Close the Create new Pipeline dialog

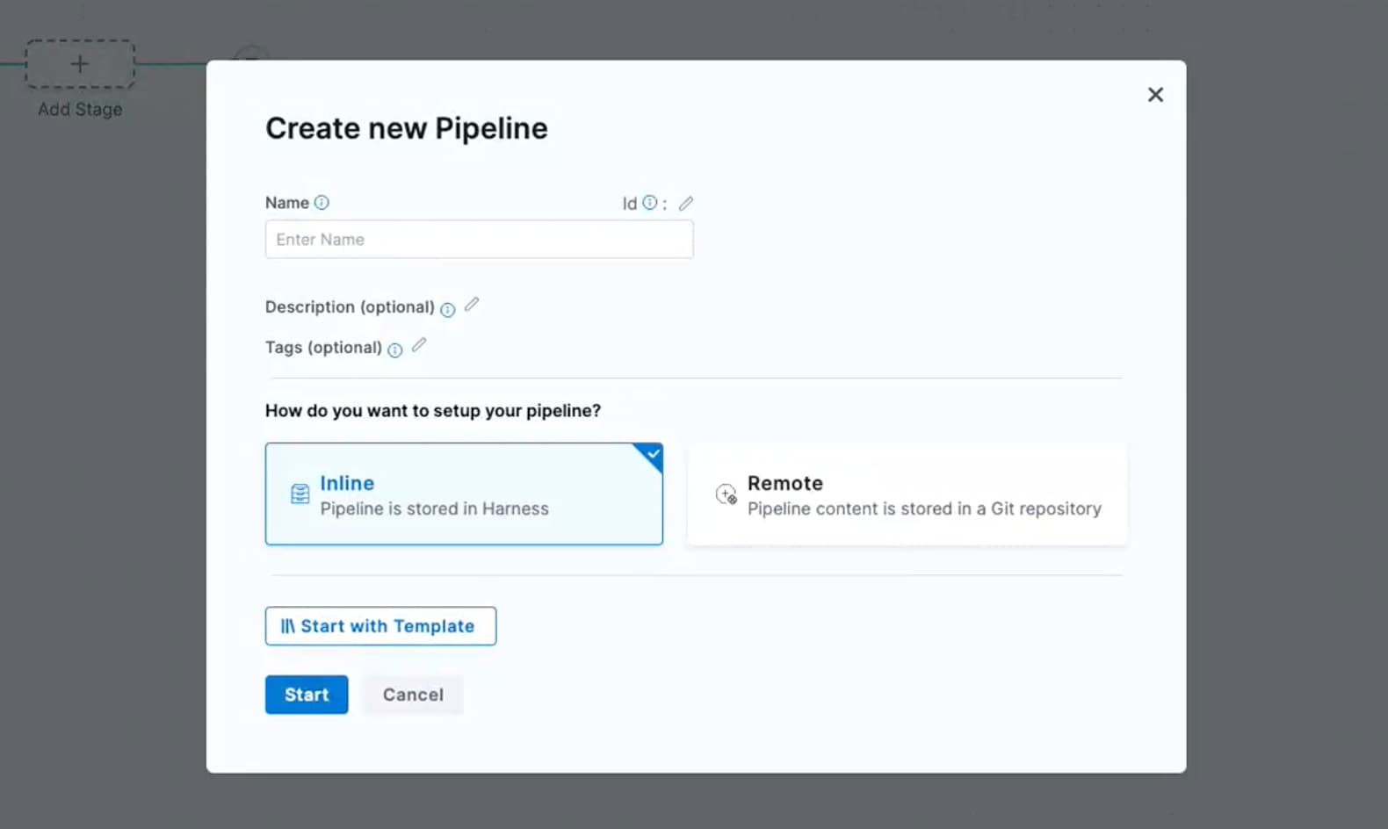pos(1155,95)
